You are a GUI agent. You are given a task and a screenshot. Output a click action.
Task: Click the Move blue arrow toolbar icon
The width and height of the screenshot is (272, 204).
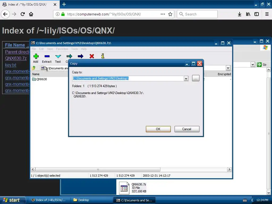(x=80, y=56)
